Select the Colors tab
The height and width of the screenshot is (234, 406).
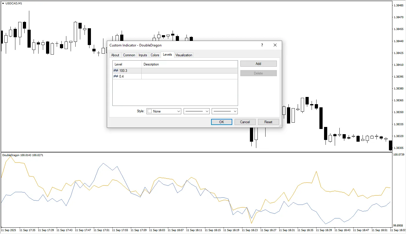coord(155,55)
